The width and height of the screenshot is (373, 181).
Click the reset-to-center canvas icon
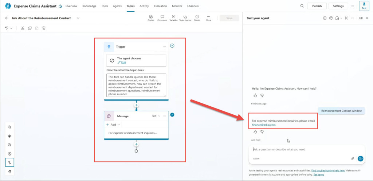click(x=10, y=136)
